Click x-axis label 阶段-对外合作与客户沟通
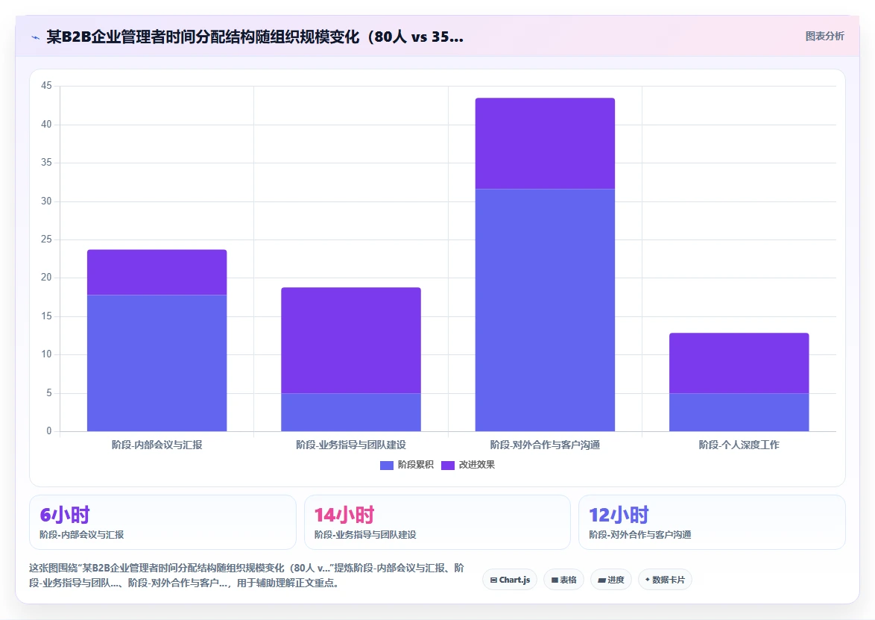875x620 pixels. 546,445
